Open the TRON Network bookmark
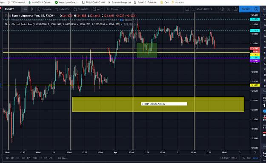 pyautogui.click(x=17, y=3)
